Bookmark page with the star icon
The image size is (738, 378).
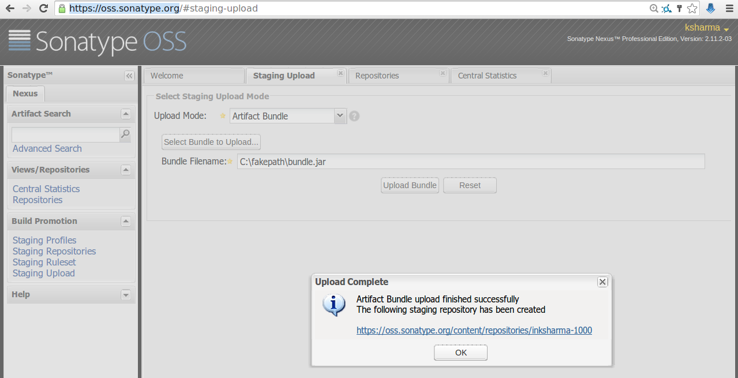(x=692, y=9)
